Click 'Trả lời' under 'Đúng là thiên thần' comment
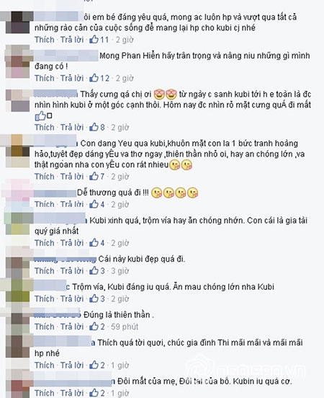The height and width of the screenshot is (398, 324). [72, 327]
